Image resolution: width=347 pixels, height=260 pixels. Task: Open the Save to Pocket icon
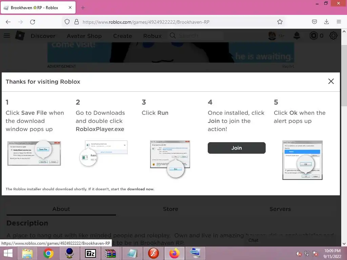(x=314, y=22)
